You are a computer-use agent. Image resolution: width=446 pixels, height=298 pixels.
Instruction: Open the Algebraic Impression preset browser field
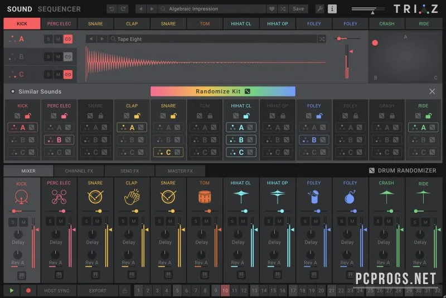pyautogui.click(x=212, y=9)
